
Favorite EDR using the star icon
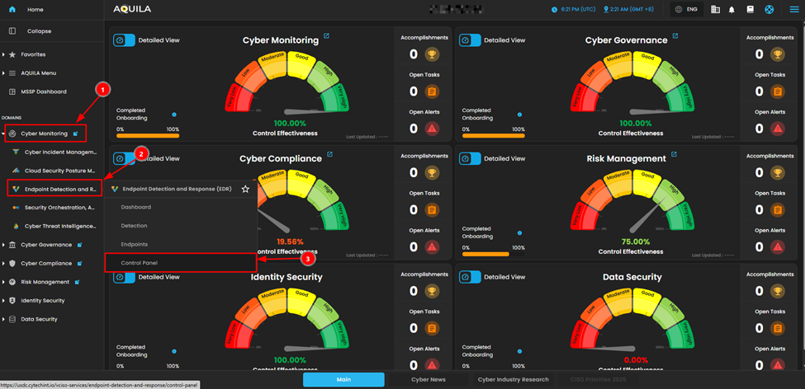coord(245,189)
